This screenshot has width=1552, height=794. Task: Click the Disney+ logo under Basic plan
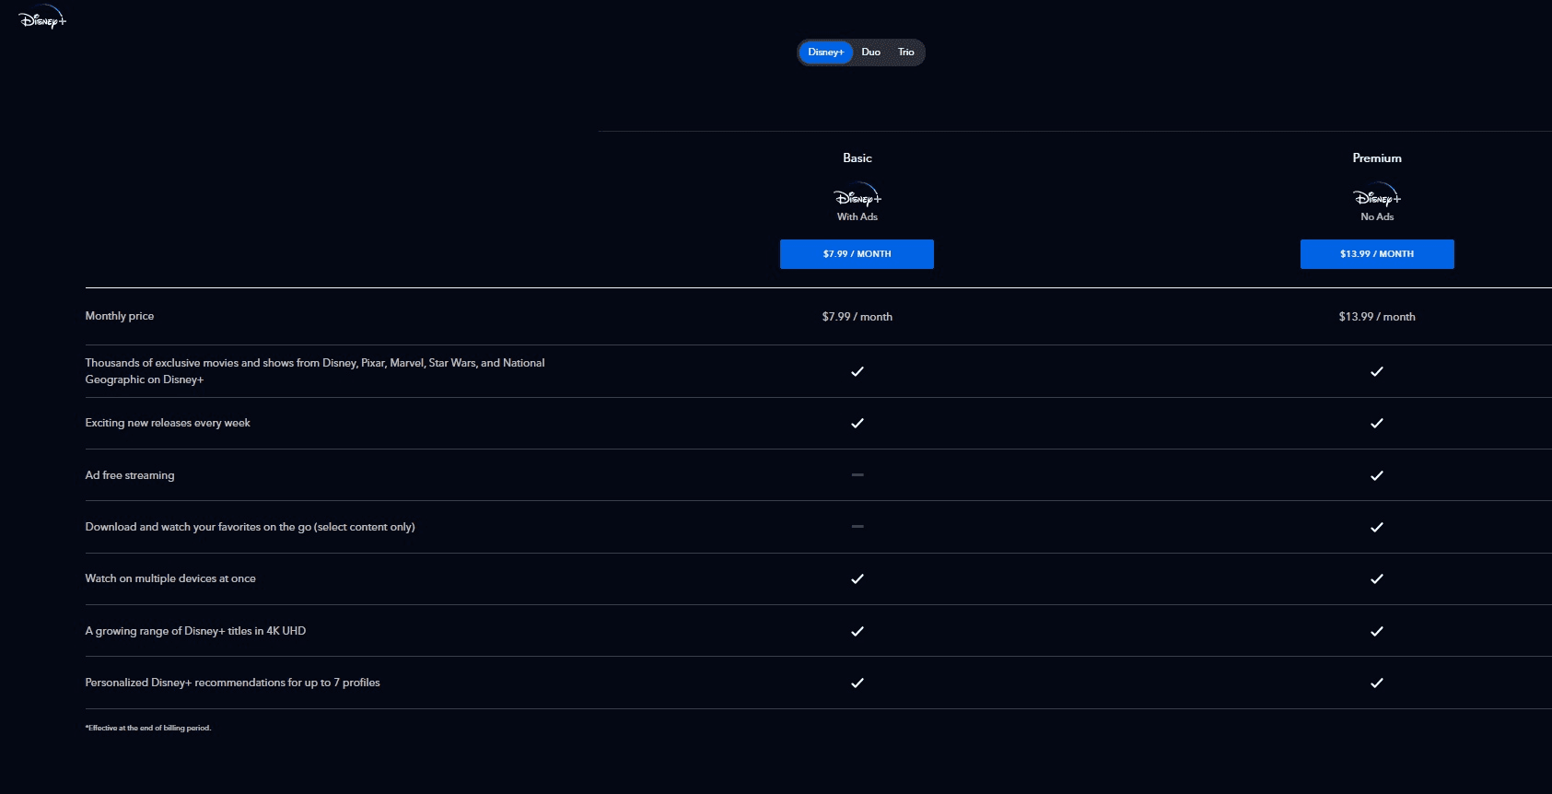[x=857, y=196]
